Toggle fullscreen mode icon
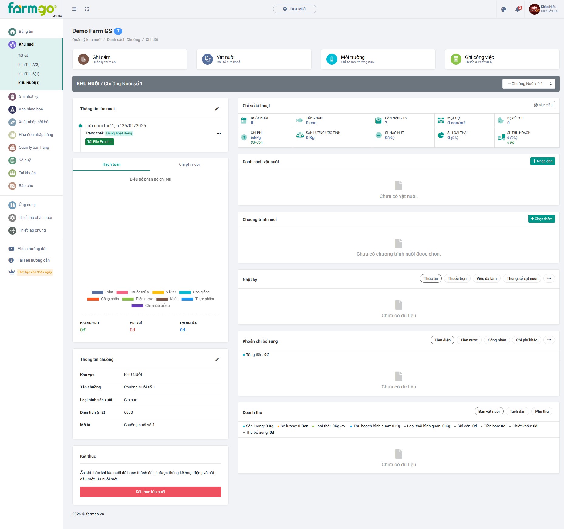This screenshot has height=529, width=564. point(87,9)
